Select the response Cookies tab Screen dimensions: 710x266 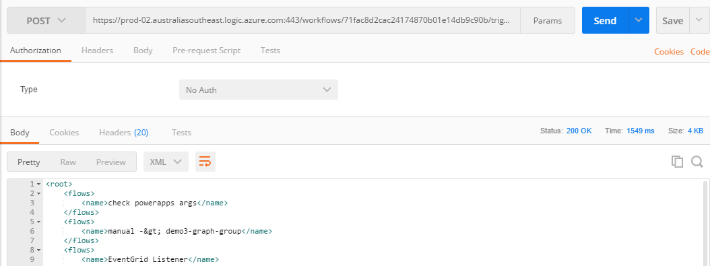[x=64, y=133]
